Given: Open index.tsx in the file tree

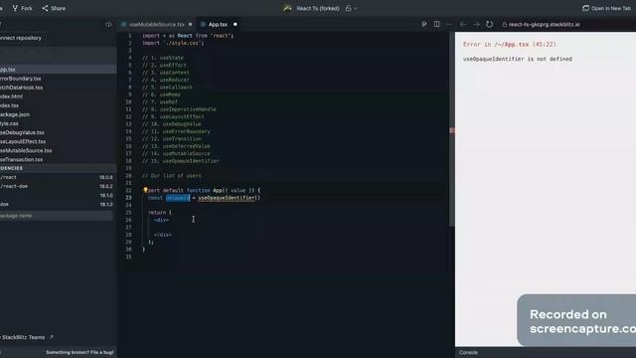Looking at the screenshot, I should coord(58,105).
